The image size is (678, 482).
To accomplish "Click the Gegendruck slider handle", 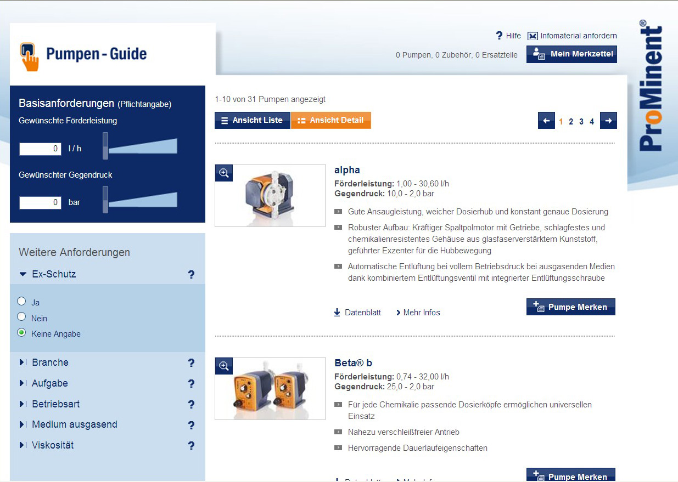I will point(105,200).
